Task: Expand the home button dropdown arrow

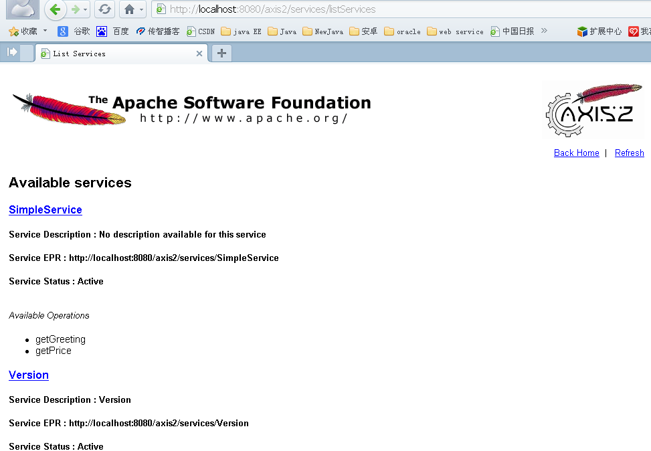Action: [x=140, y=10]
